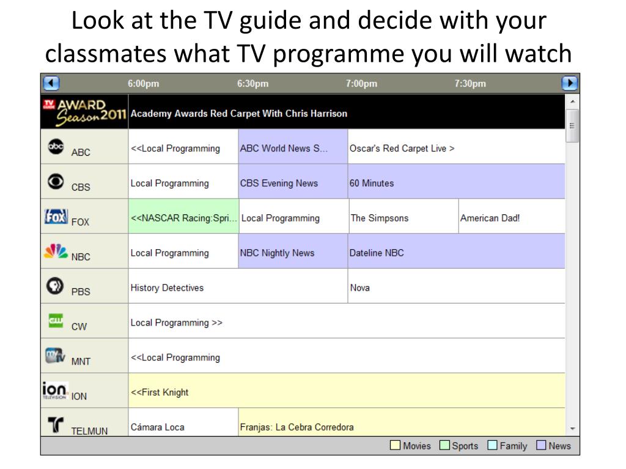Viewport: 626px width, 469px height.
Task: Click the NBC channel name label
Action: 81,257
